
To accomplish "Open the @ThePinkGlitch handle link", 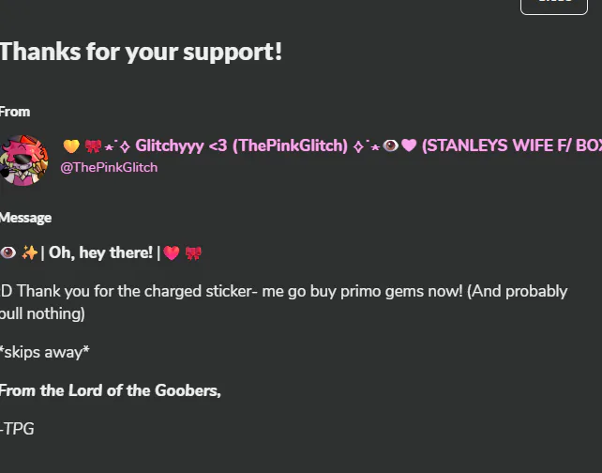I will 109,168.
